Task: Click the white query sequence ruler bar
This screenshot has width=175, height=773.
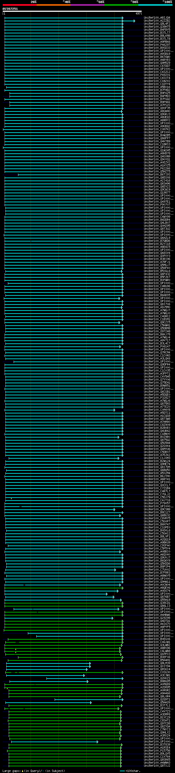Action: pos(72,12)
